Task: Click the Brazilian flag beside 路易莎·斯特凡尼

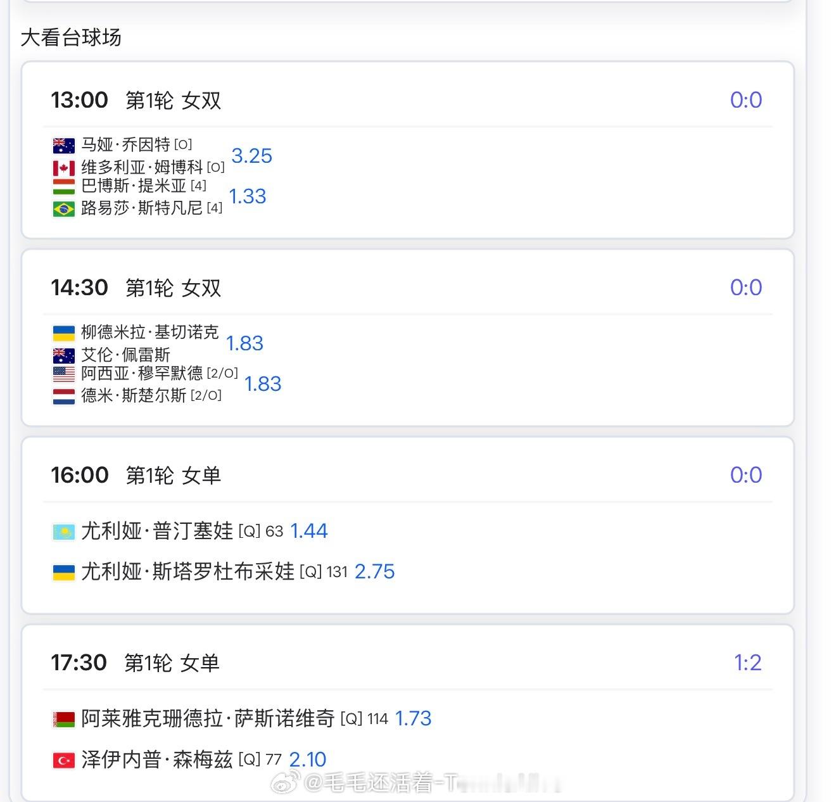Action: 63,209
